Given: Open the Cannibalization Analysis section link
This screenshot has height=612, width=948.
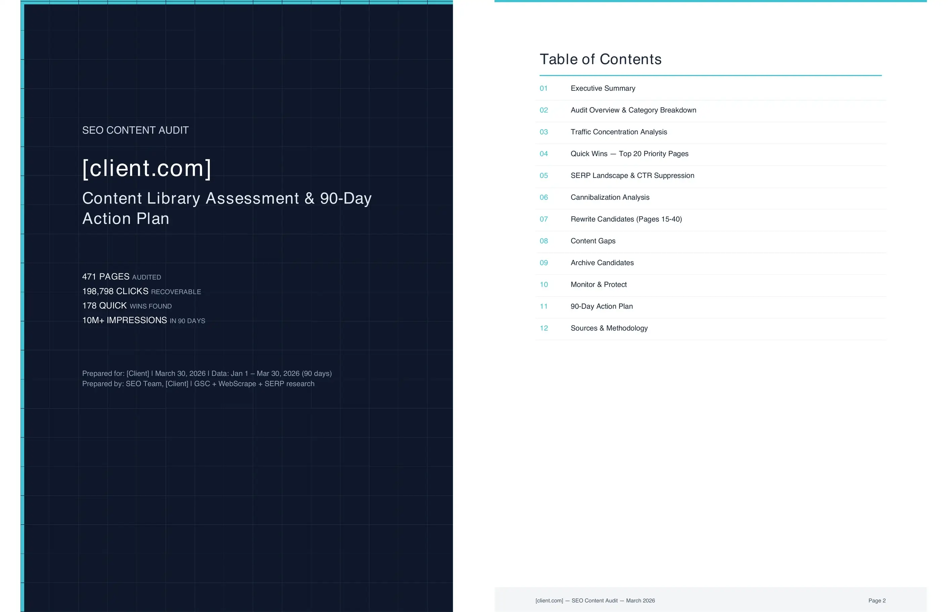Looking at the screenshot, I should (x=609, y=197).
